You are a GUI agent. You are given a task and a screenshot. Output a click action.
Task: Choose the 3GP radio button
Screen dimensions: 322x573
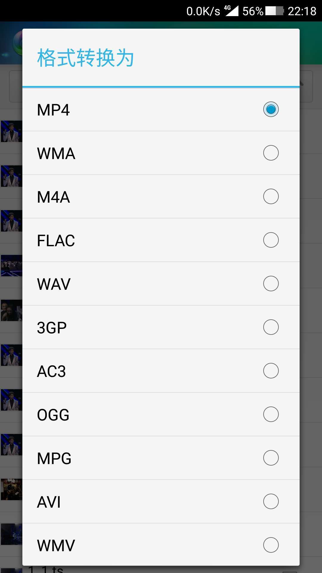(x=271, y=327)
